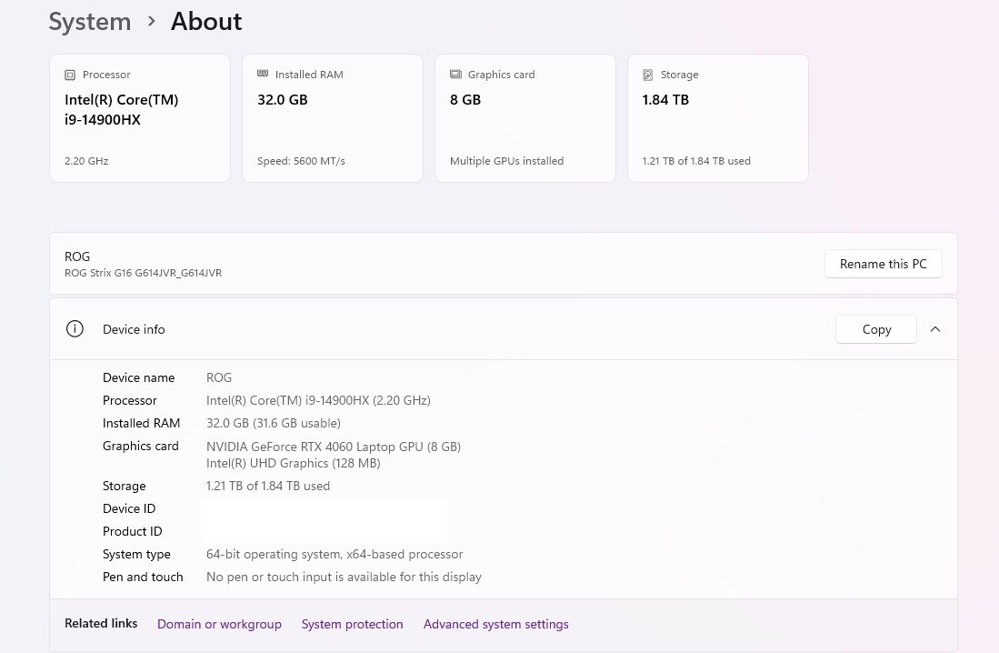Click 'Speed: 5600 MT/s' text
The height and width of the screenshot is (653, 999).
click(301, 161)
